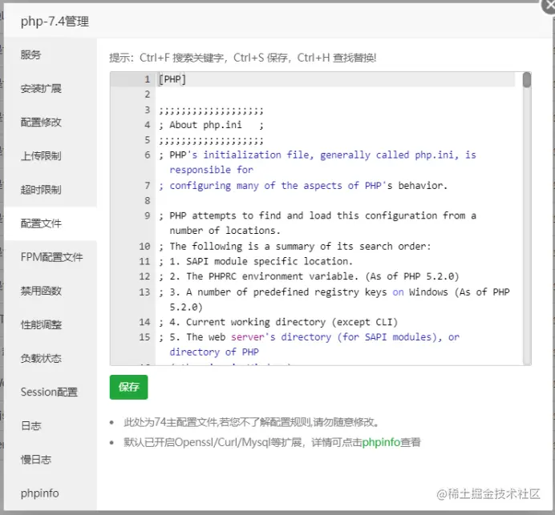Follow the green phpinfo link
555x515 pixels.
[x=381, y=442]
